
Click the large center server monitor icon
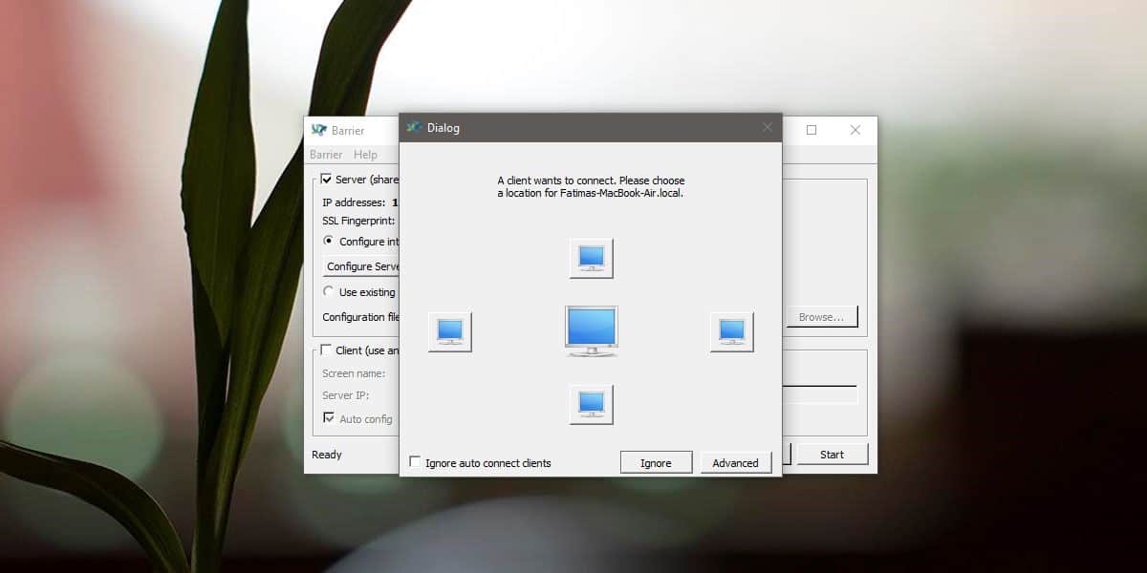click(x=591, y=331)
